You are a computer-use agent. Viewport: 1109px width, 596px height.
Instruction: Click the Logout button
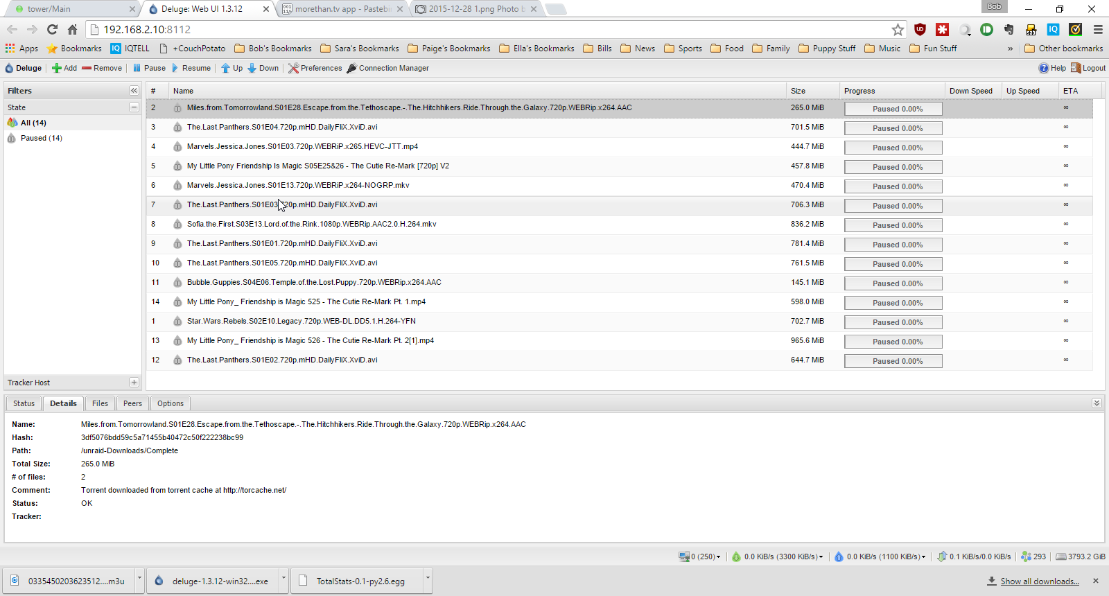pos(1088,68)
